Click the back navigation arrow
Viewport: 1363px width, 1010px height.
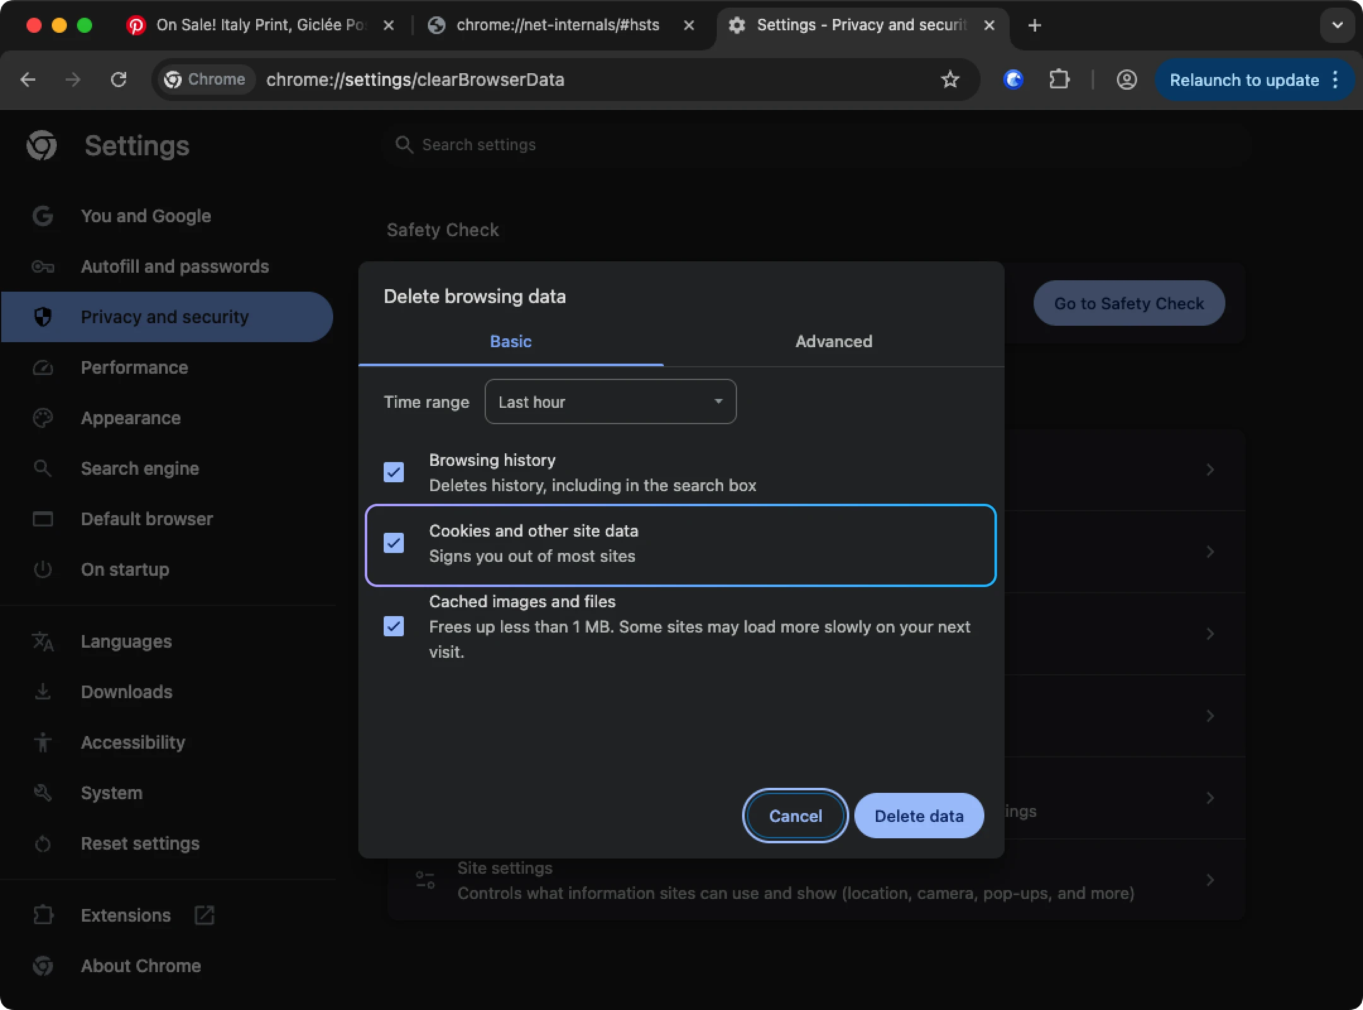click(28, 80)
